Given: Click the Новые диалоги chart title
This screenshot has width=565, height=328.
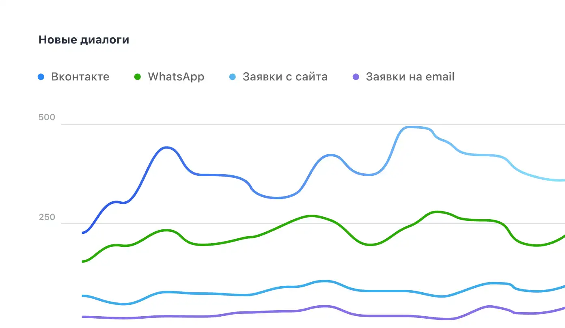Looking at the screenshot, I should pos(84,40).
